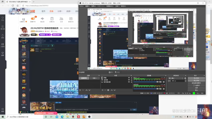Viewport: 212px width, 119px height.
Task: Add a new source with the plus icon in Sources panel
Action: tap(102, 90)
